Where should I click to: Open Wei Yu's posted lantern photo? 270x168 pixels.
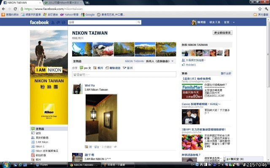(101, 118)
